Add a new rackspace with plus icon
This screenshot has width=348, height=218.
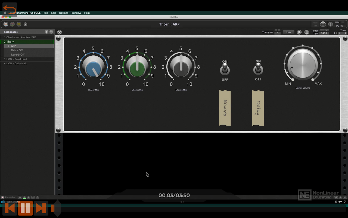46,32
